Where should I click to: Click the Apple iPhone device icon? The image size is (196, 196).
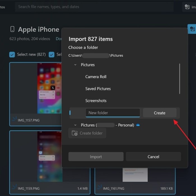point(12,29)
